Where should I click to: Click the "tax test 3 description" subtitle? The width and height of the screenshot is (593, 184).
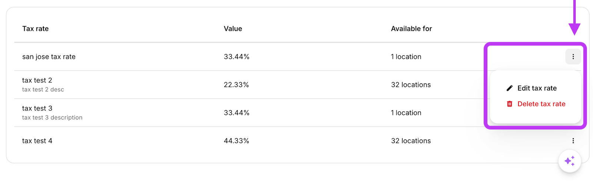click(x=52, y=118)
